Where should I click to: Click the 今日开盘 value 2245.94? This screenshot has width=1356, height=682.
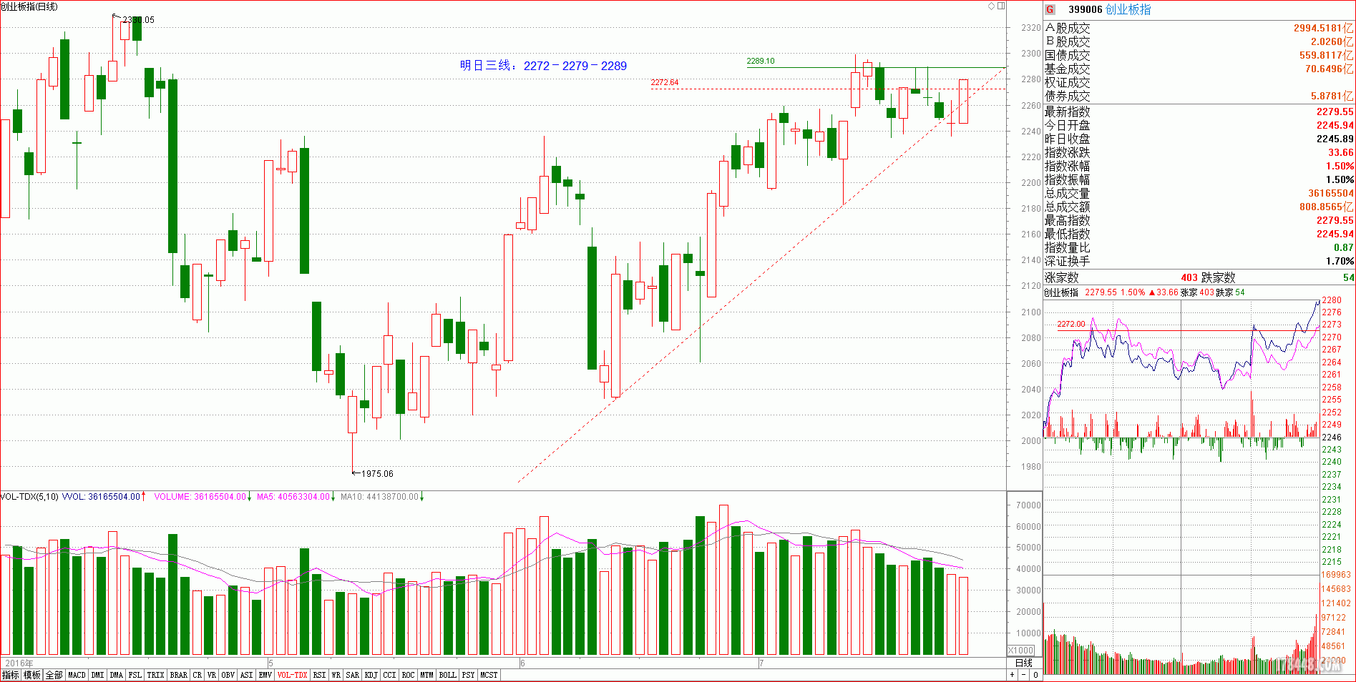[x=1335, y=125]
